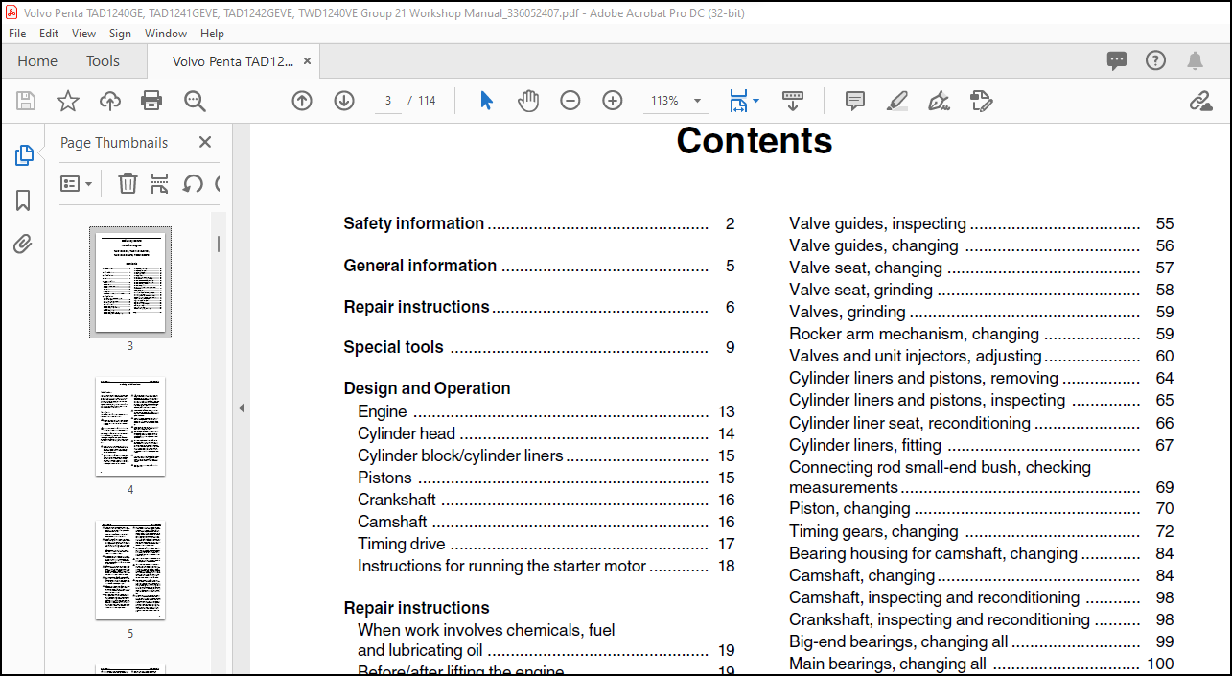The width and height of the screenshot is (1232, 676).
Task: Open thumbnails panel options dropdown
Action: pos(77,183)
